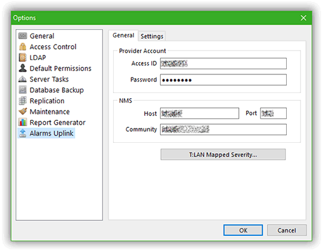Viewport: 323px width, 252px height.
Task: Confirm with the OK button
Action: [243, 230]
